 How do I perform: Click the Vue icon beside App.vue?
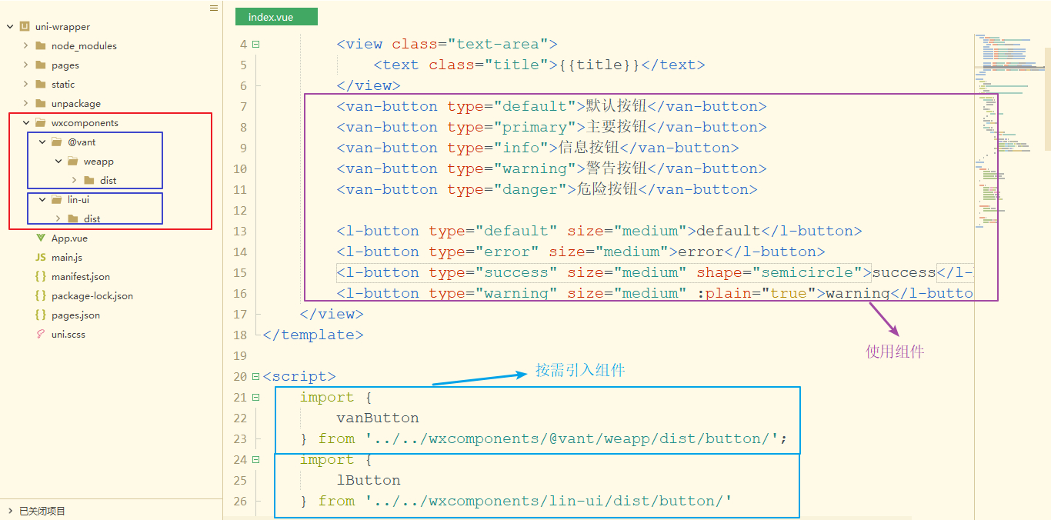pos(41,238)
